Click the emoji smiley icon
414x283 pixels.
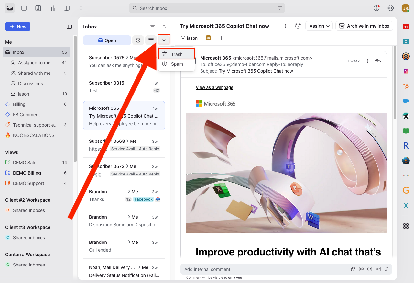tap(370, 269)
